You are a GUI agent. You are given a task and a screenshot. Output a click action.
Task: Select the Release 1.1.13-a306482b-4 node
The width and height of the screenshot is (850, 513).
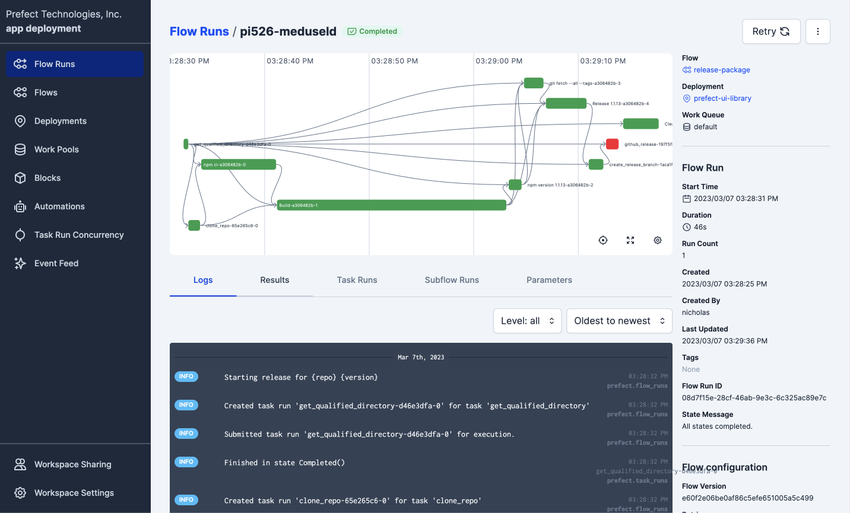(x=566, y=103)
